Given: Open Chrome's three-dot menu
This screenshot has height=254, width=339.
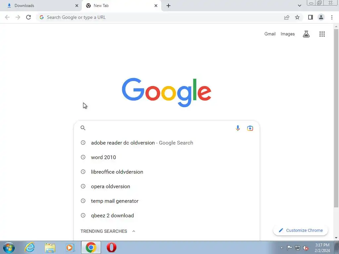Looking at the screenshot, I should [332, 17].
